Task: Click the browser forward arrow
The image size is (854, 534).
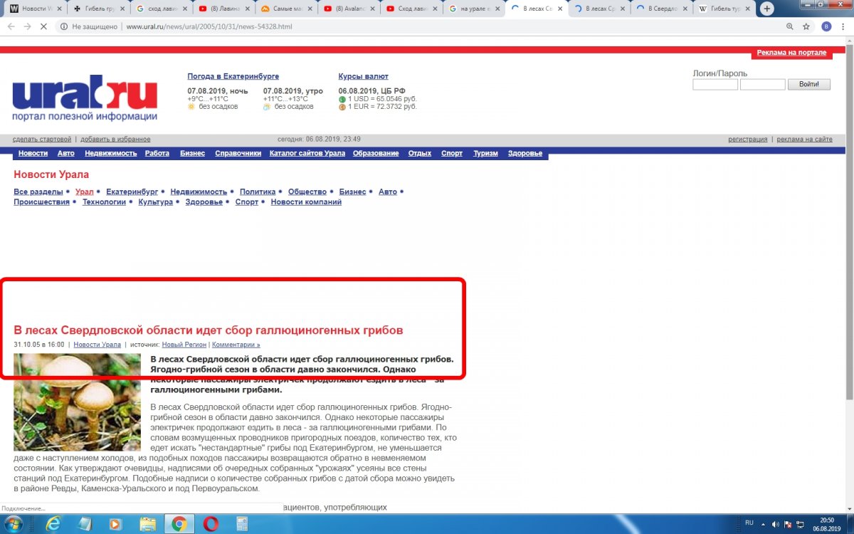Action: coord(27,26)
